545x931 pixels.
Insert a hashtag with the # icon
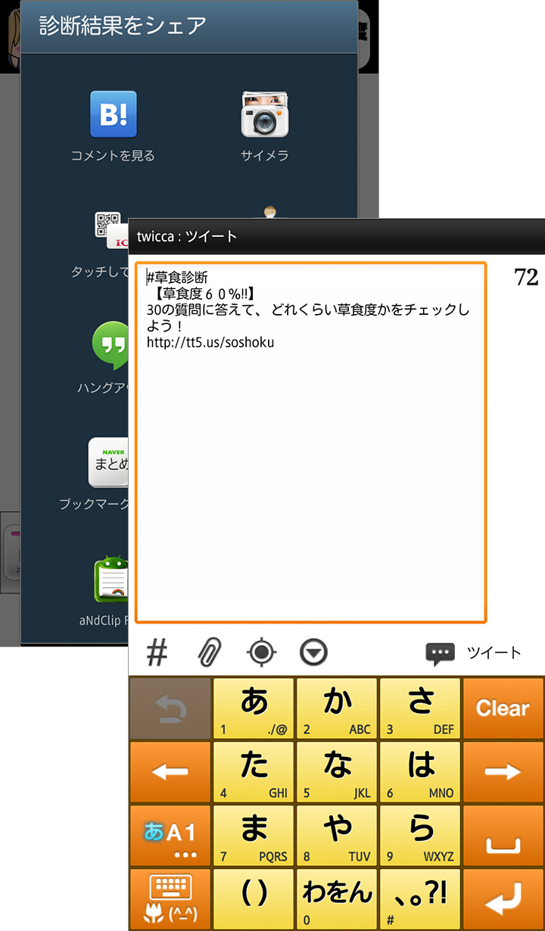click(x=156, y=652)
